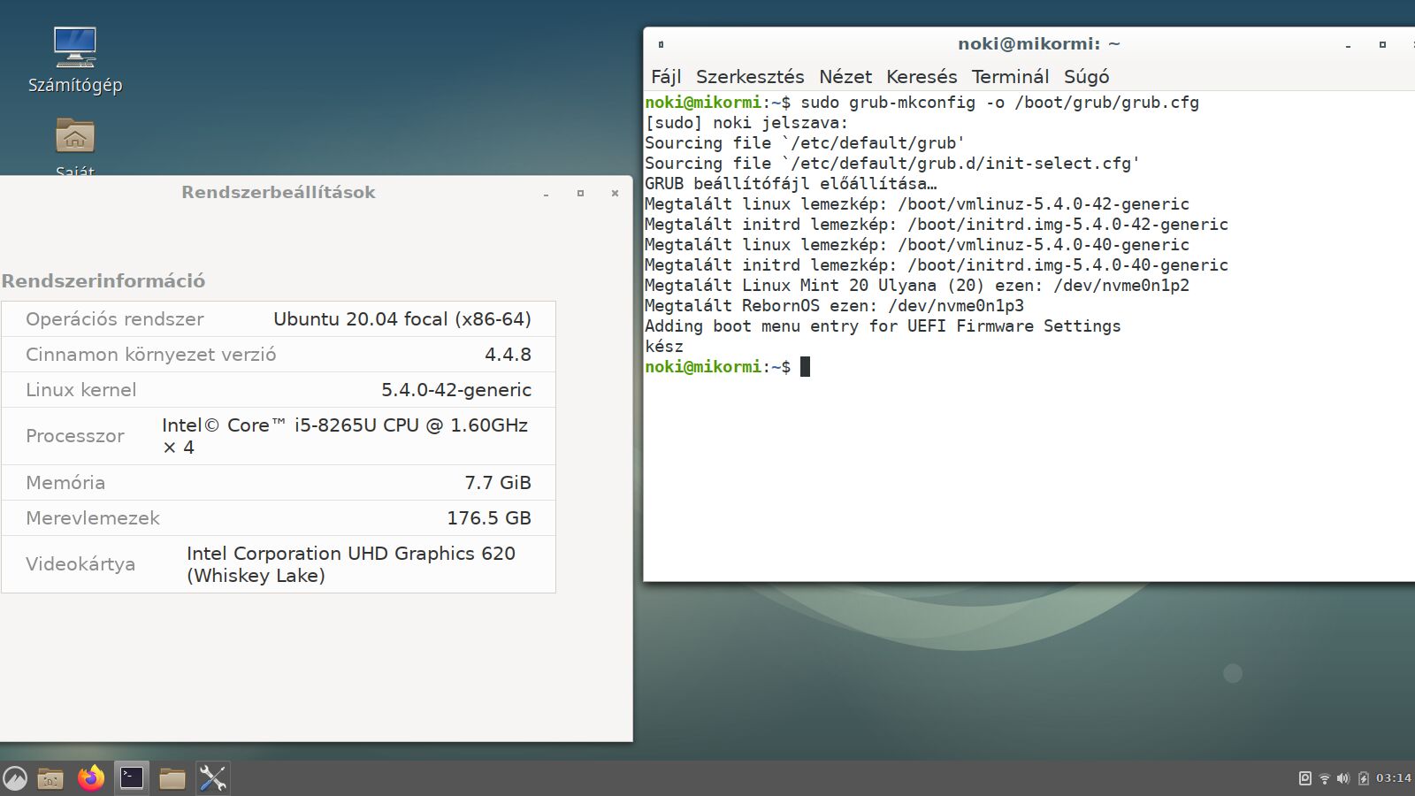The width and height of the screenshot is (1415, 796).
Task: Open the Terminál menu in terminal
Action: coord(1010,77)
